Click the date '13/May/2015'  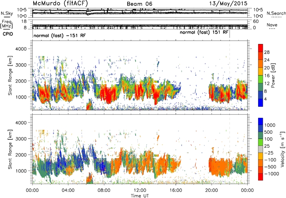[228, 4]
